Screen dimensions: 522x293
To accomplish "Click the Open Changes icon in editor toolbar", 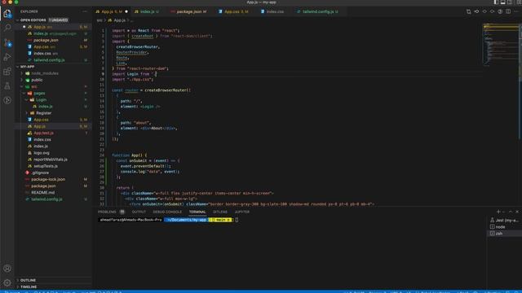I will click(x=468, y=11).
